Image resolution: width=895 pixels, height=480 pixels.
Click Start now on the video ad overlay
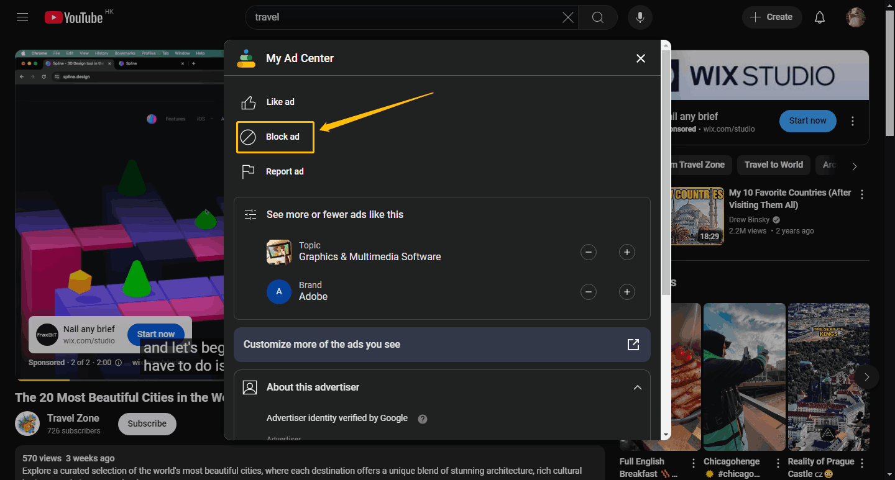155,334
